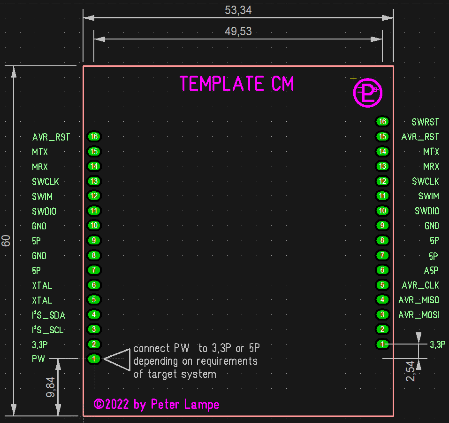This screenshot has width=449, height=423.
Task: Select pad 3 next to the I²S_SCL label
Action: (x=94, y=329)
